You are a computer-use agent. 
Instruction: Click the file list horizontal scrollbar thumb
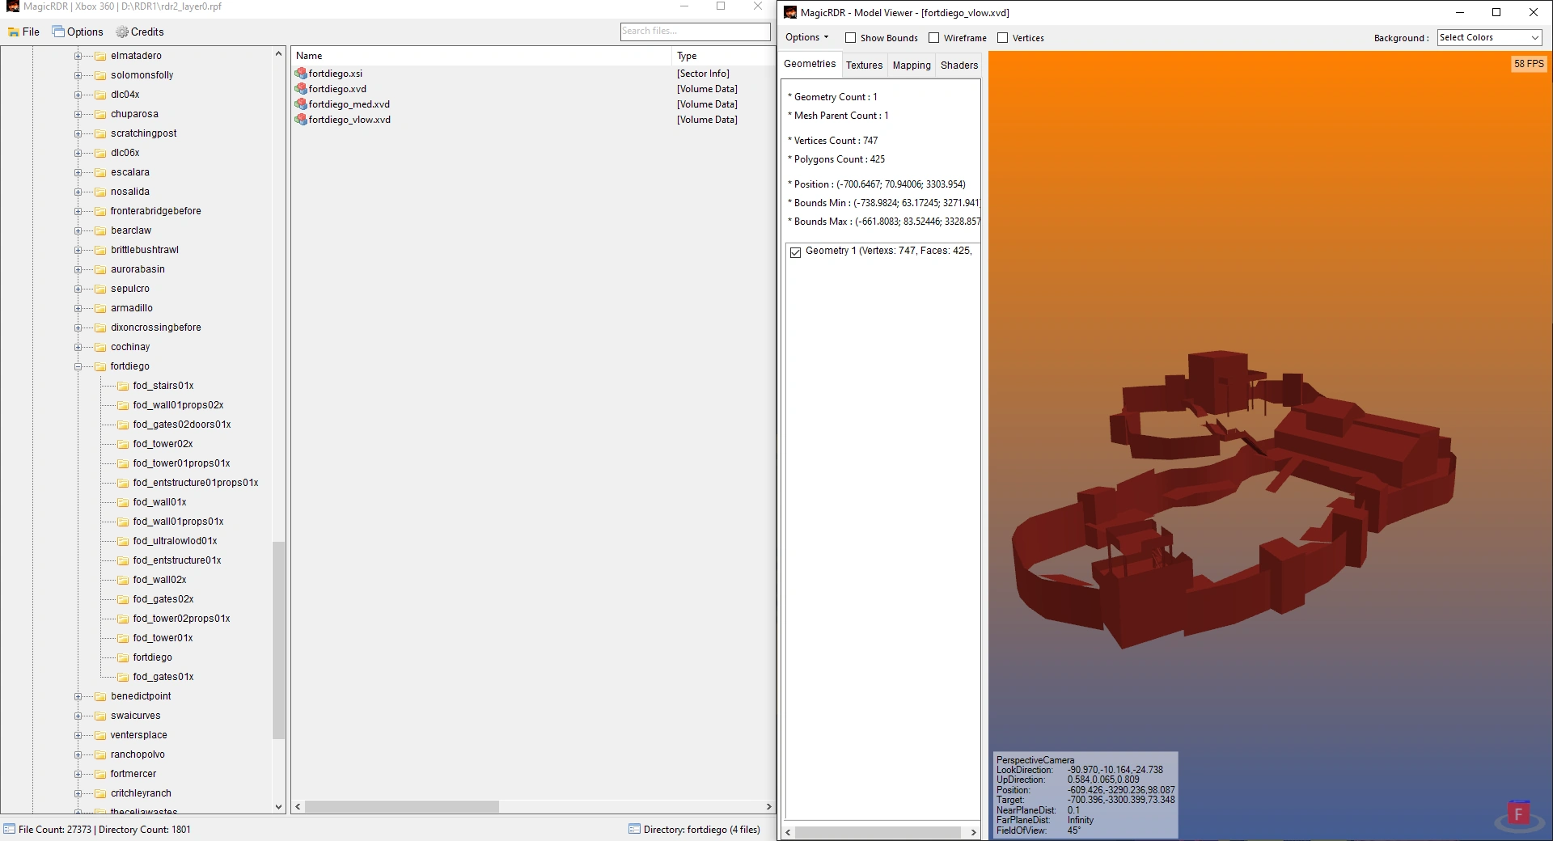point(402,807)
